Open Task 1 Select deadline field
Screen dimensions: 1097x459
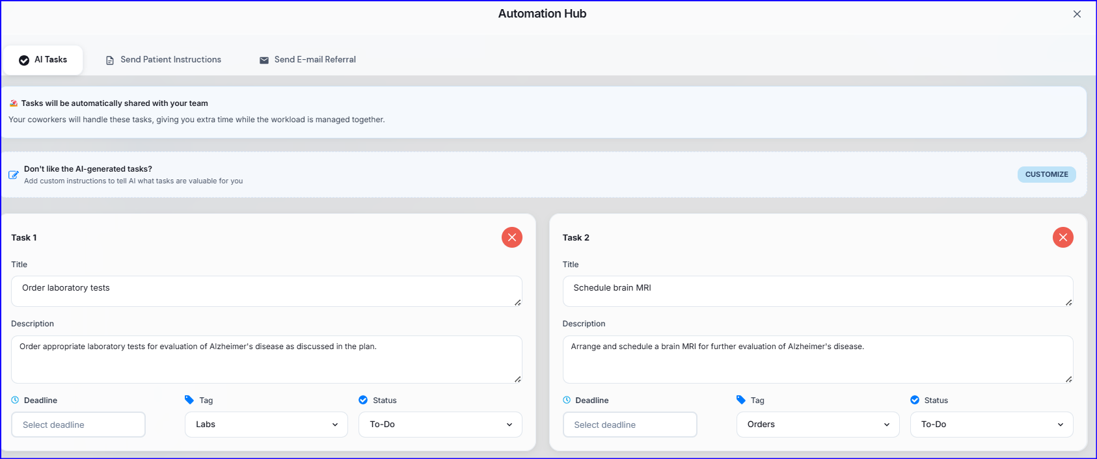[78, 425]
